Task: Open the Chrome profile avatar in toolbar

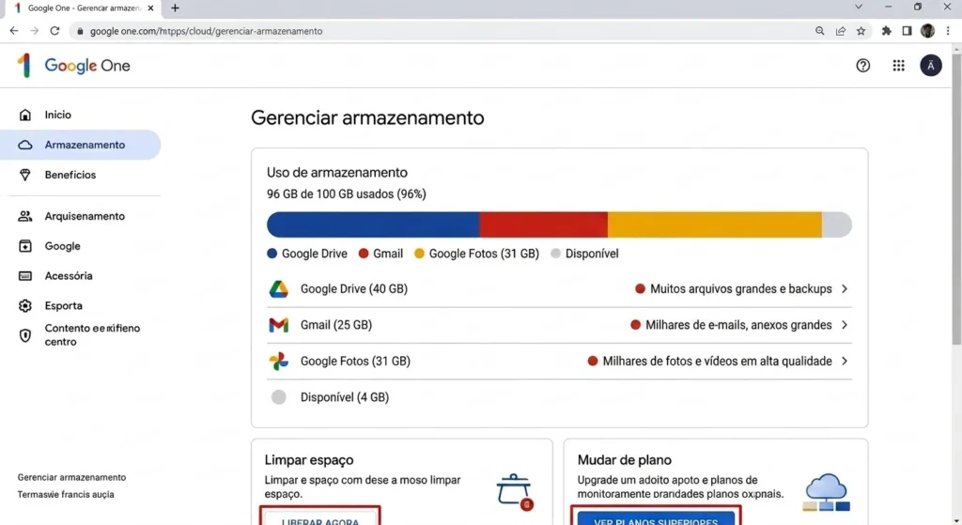Action: point(927,31)
